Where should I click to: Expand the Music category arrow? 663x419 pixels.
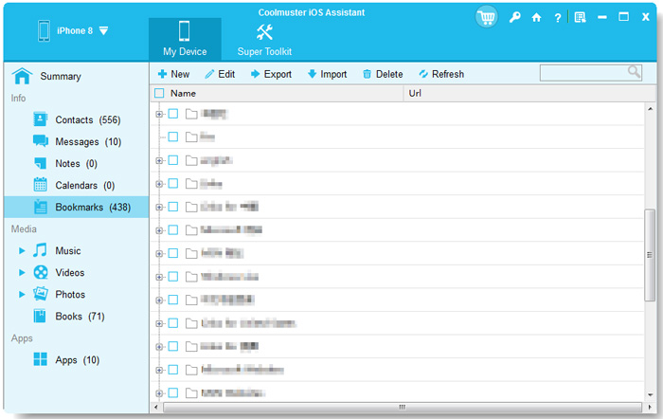pyautogui.click(x=22, y=250)
